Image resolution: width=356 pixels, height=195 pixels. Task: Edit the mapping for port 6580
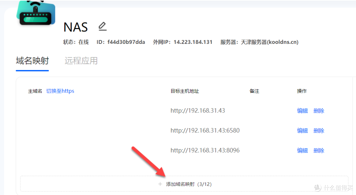(302, 131)
